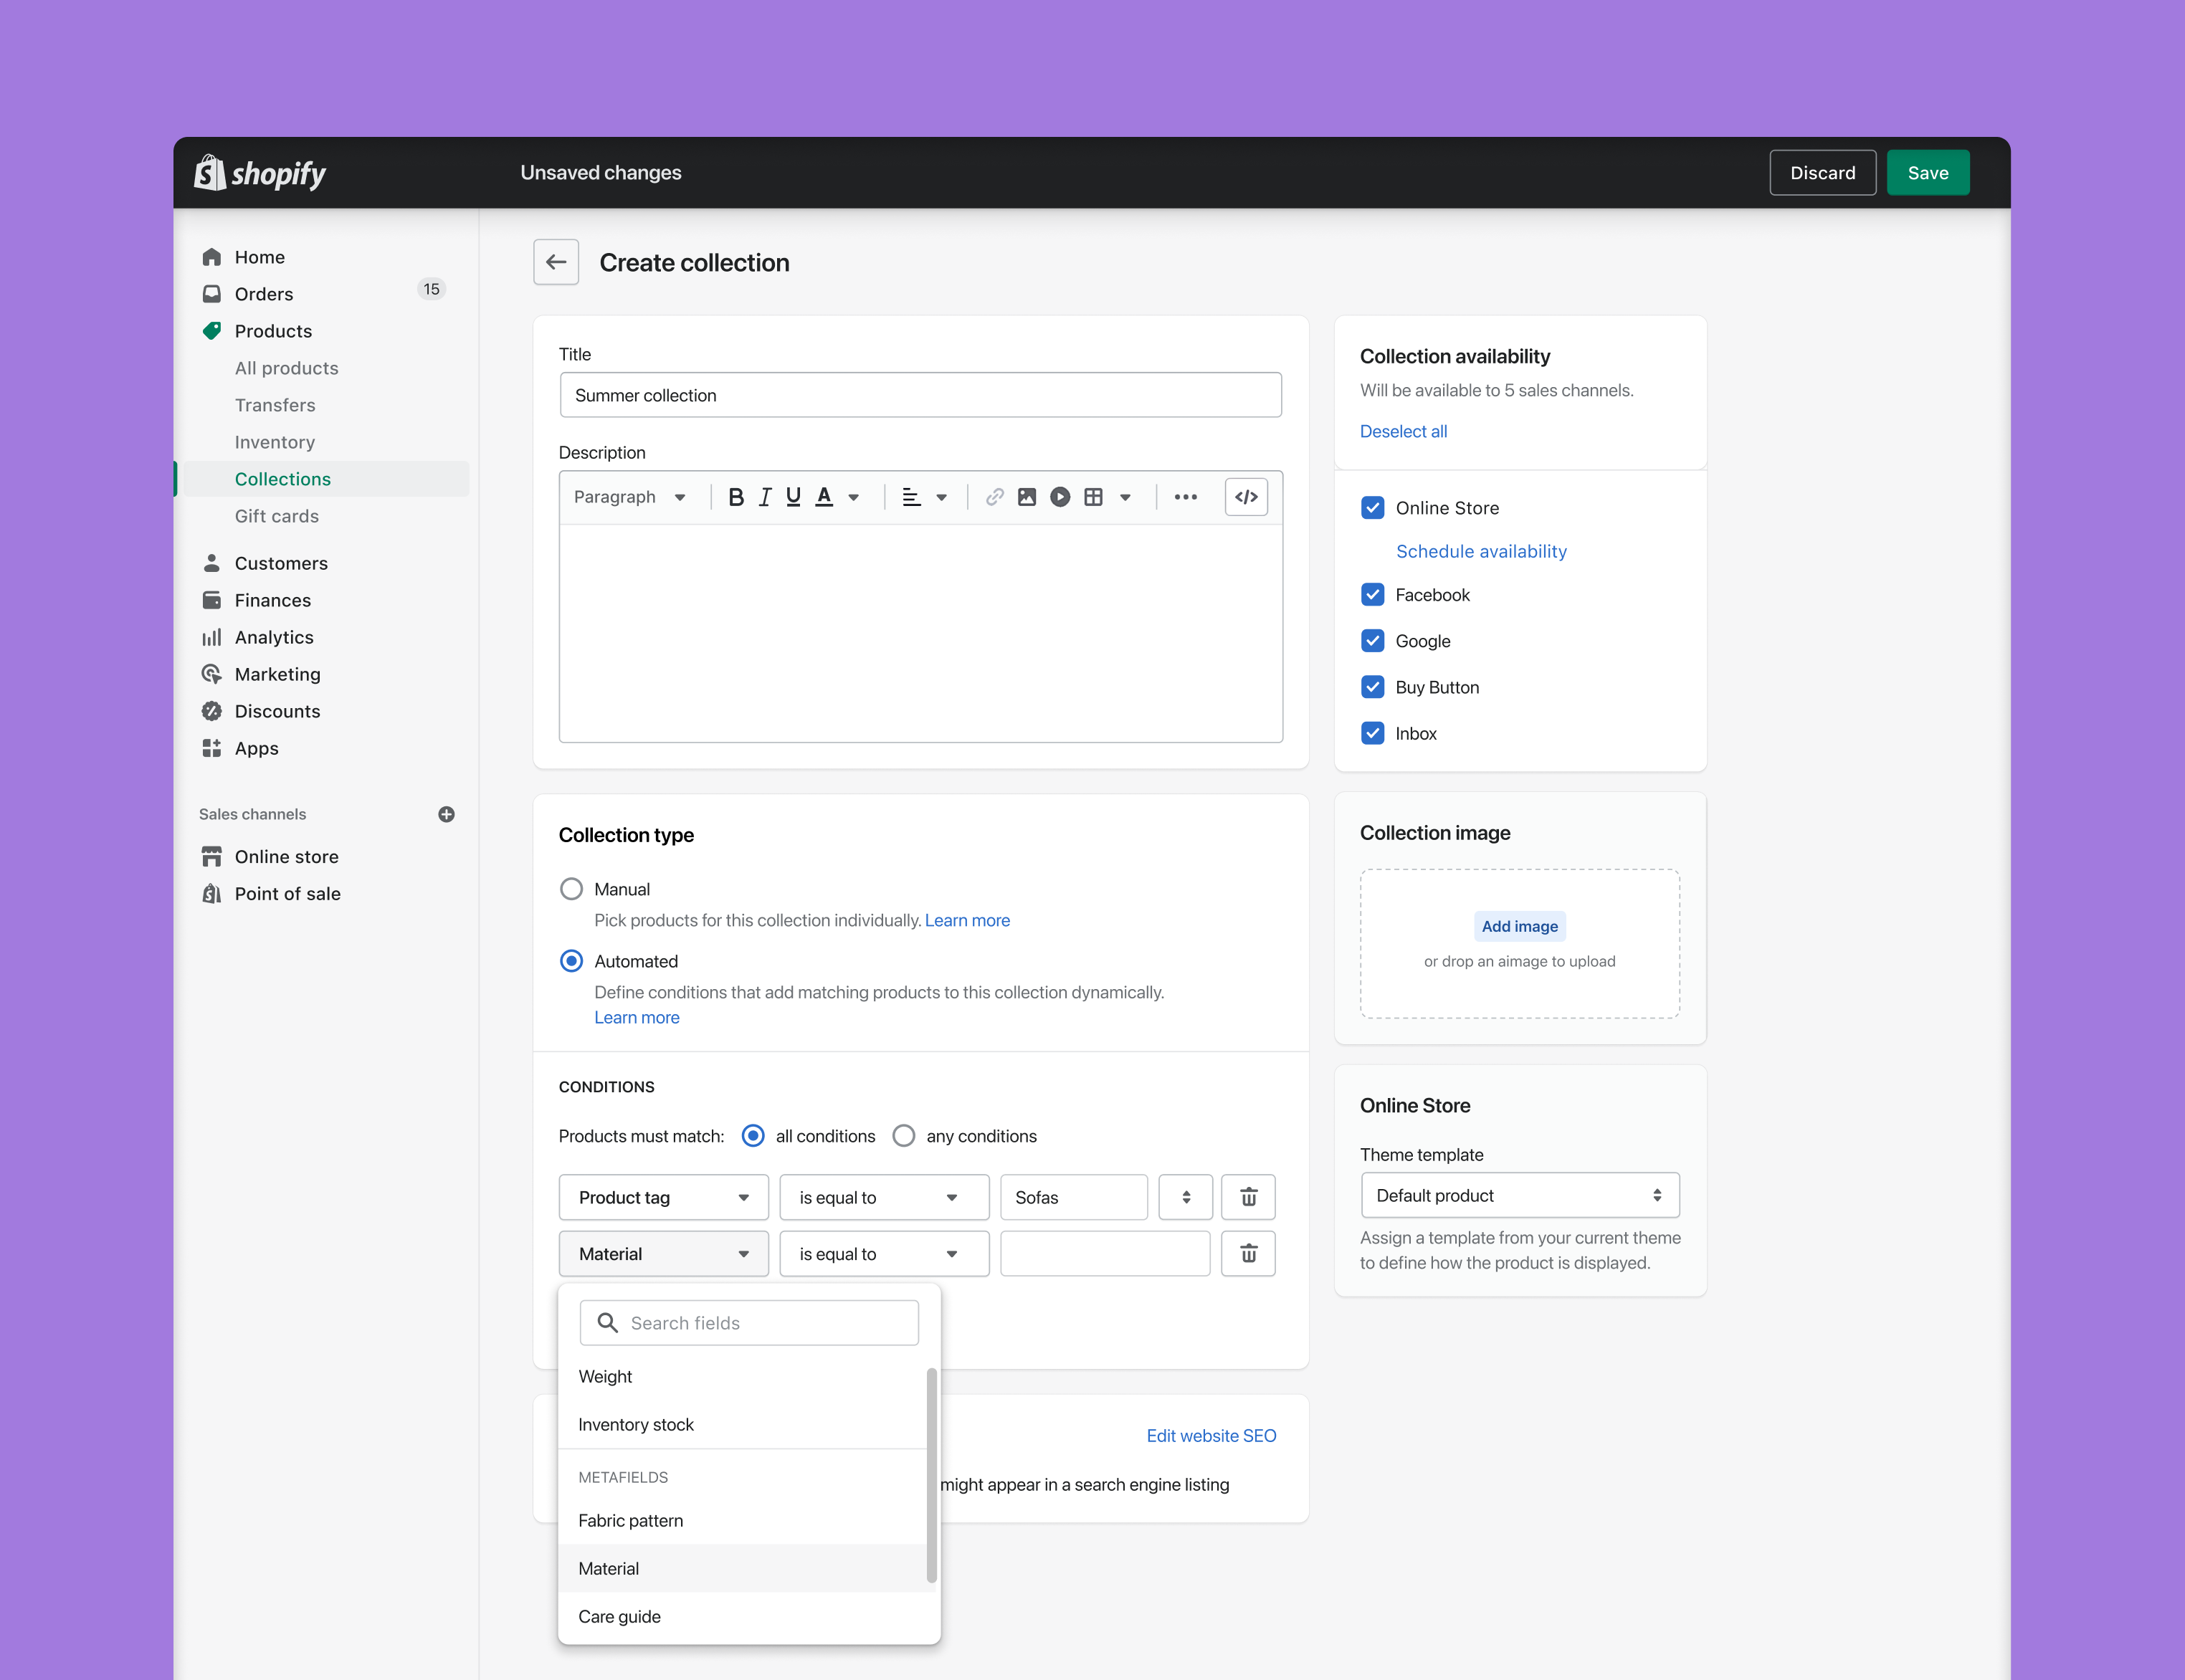Go back using the arrow button
The width and height of the screenshot is (2185, 1680).
[x=556, y=262]
